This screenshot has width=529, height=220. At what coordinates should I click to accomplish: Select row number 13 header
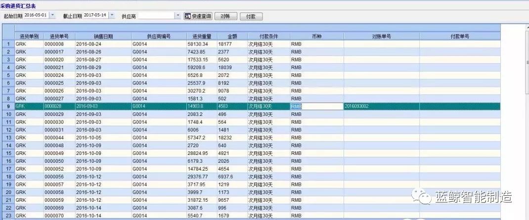tap(8, 138)
